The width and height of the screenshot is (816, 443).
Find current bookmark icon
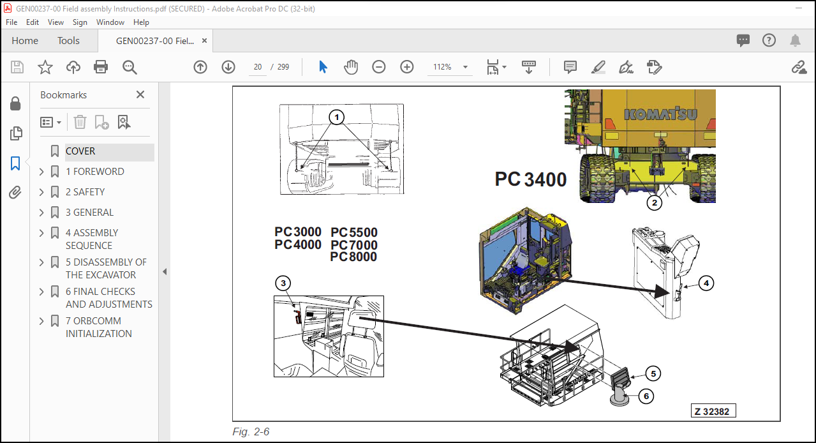pyautogui.click(x=123, y=122)
